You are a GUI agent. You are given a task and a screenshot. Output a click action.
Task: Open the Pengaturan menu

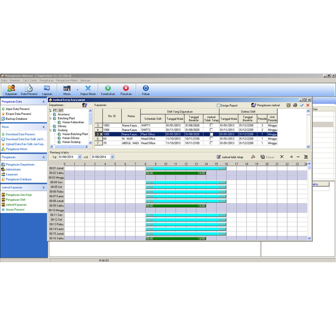click(x=47, y=80)
